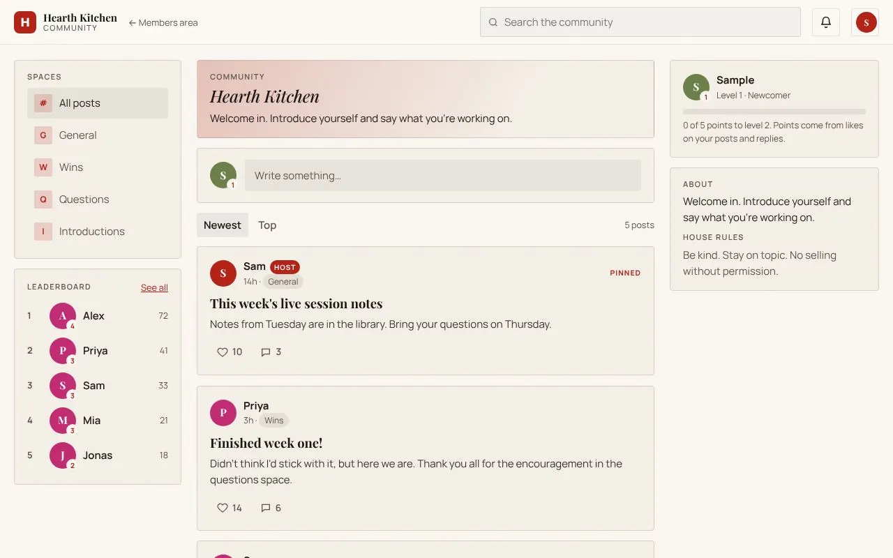Open the user avatar in top bar
Screen dimensions: 893x558
tap(866, 22)
